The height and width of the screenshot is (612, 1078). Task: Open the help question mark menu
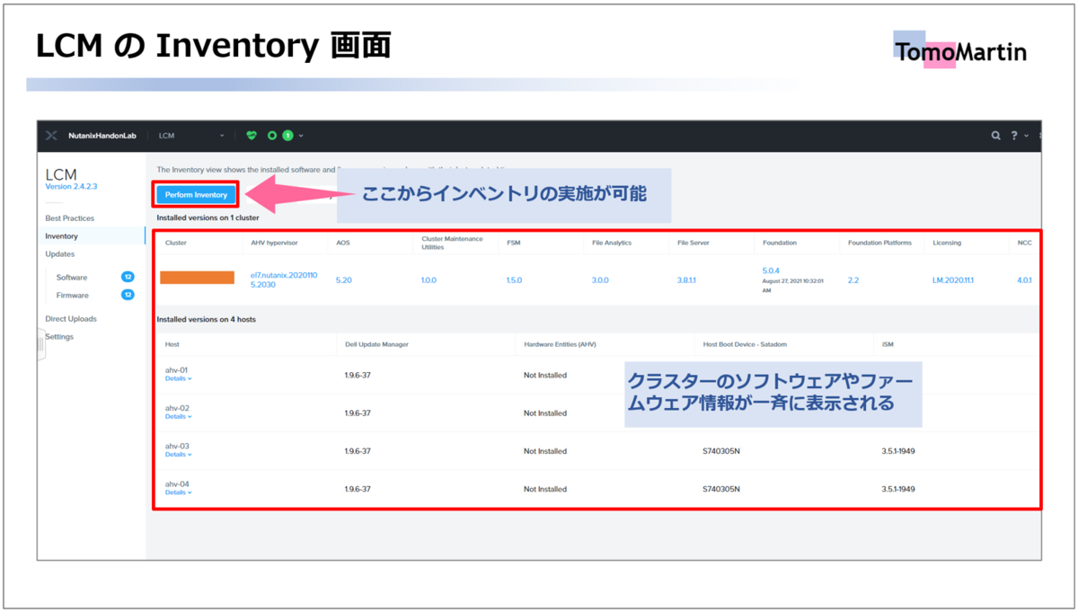tap(1014, 136)
